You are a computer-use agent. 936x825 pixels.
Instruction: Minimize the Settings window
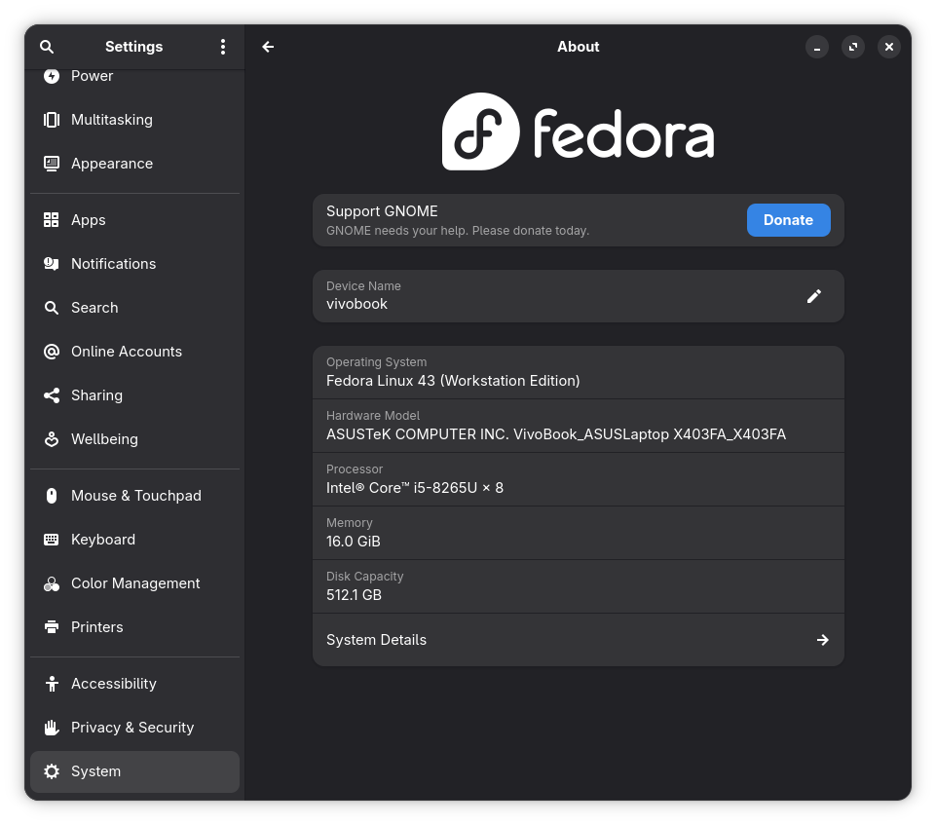(816, 47)
